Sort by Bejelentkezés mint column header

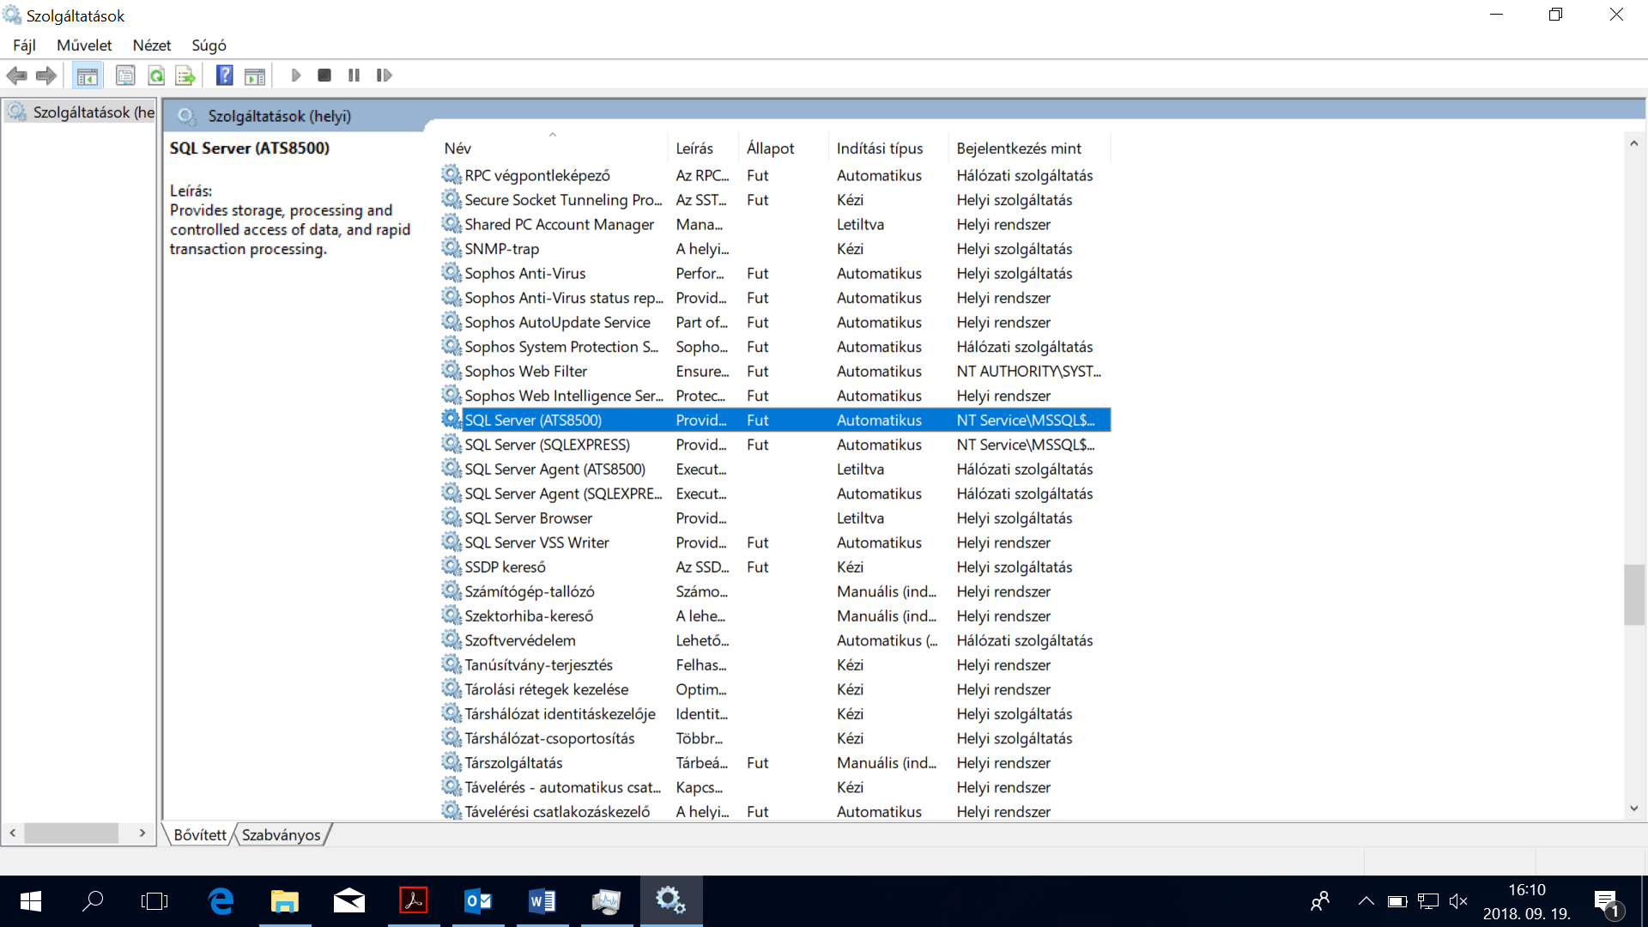1029,148
